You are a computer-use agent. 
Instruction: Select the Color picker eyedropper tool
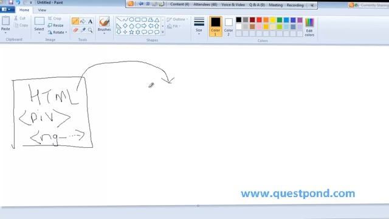coord(83,30)
